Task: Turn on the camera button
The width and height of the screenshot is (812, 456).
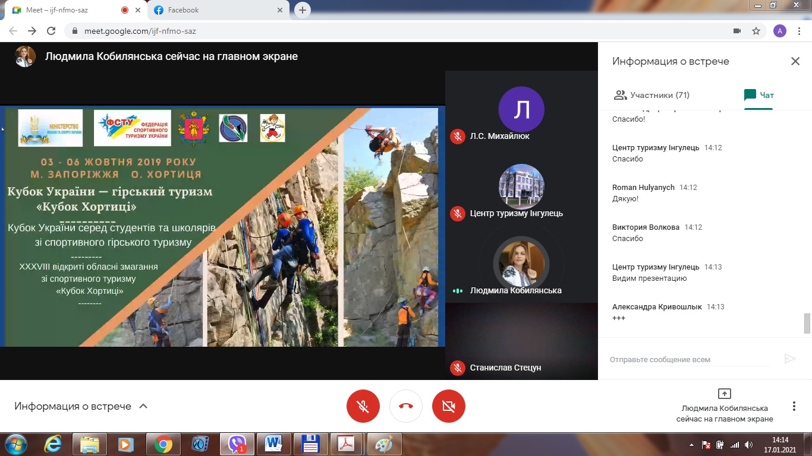Action: 449,406
